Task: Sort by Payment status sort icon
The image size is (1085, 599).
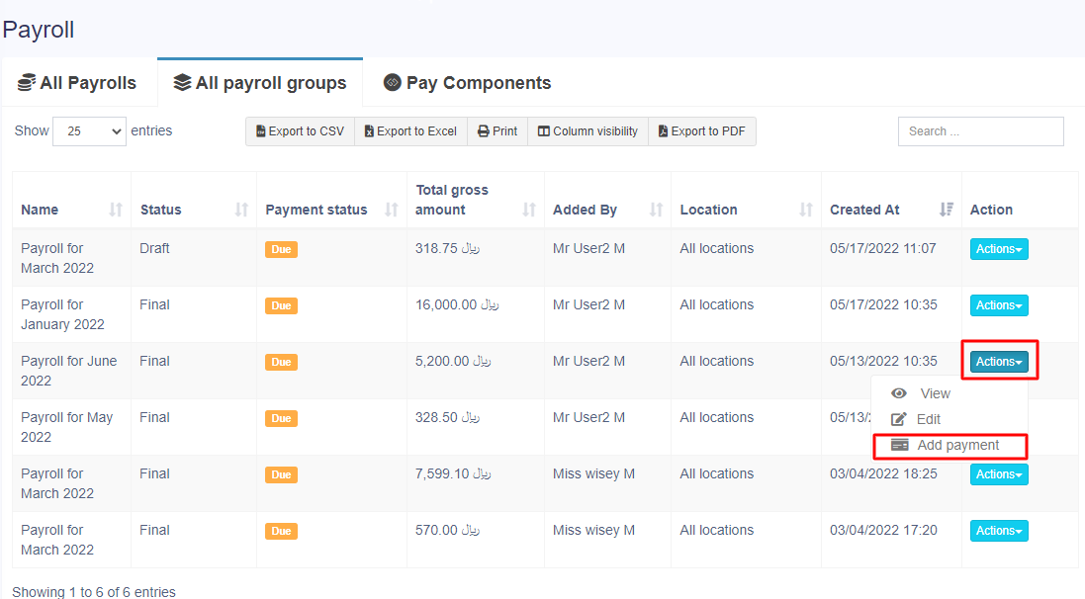Action: pos(392,210)
